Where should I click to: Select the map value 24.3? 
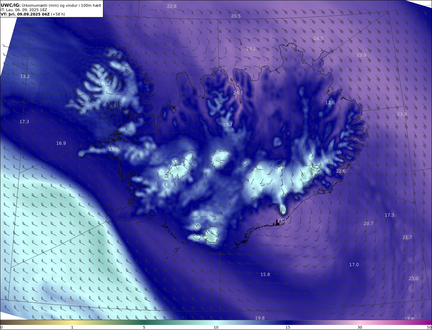(x=318, y=39)
